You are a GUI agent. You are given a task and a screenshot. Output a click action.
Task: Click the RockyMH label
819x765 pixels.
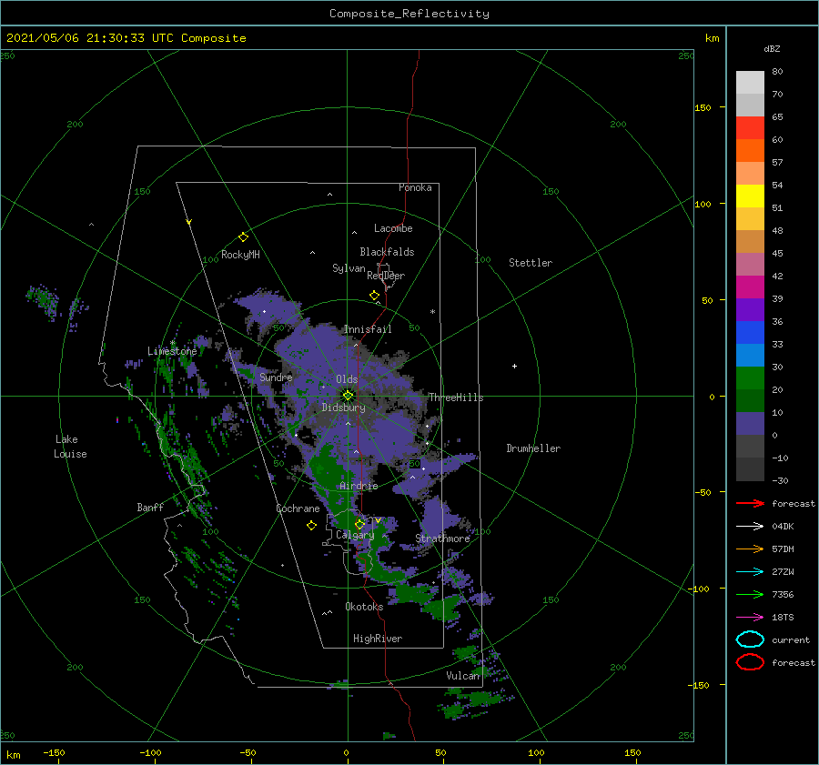pos(240,255)
